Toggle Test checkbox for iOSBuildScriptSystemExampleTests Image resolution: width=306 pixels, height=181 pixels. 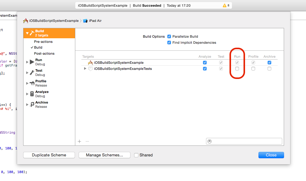221,69
